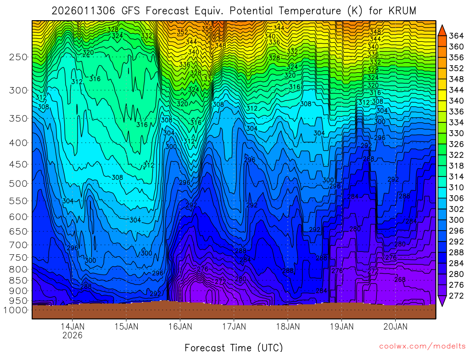This screenshot has width=470, height=352.
Task: Click the year 2026 under 14JAN
Action: [72, 335]
